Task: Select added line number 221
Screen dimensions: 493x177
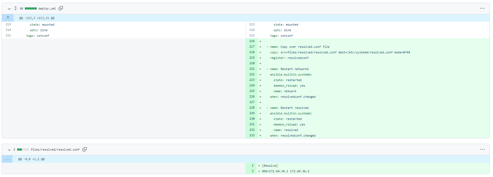Action: [252, 69]
